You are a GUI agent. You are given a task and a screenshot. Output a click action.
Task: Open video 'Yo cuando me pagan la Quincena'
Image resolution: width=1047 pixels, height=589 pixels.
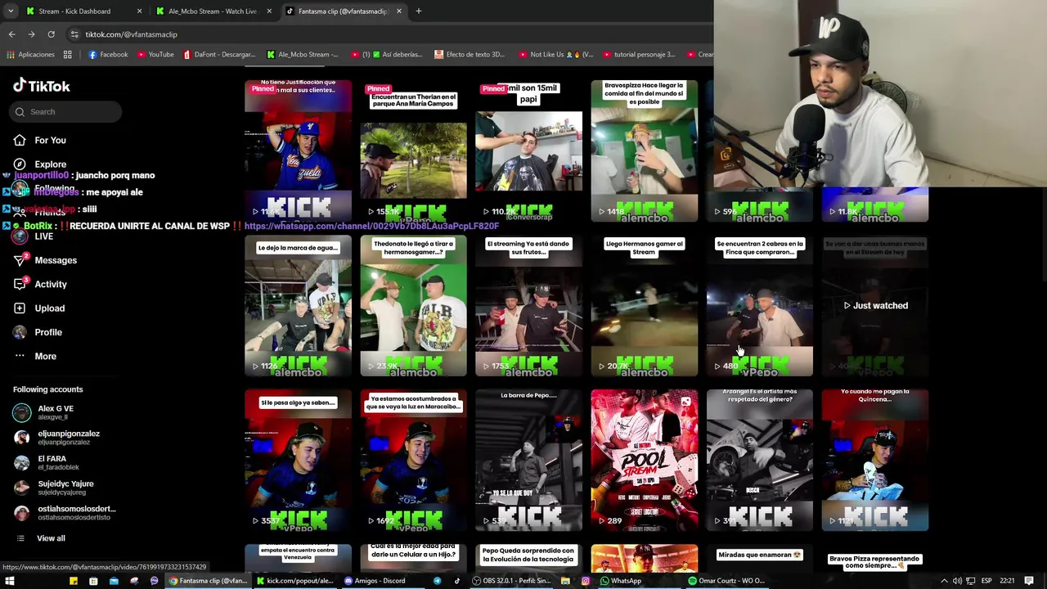[874, 461]
